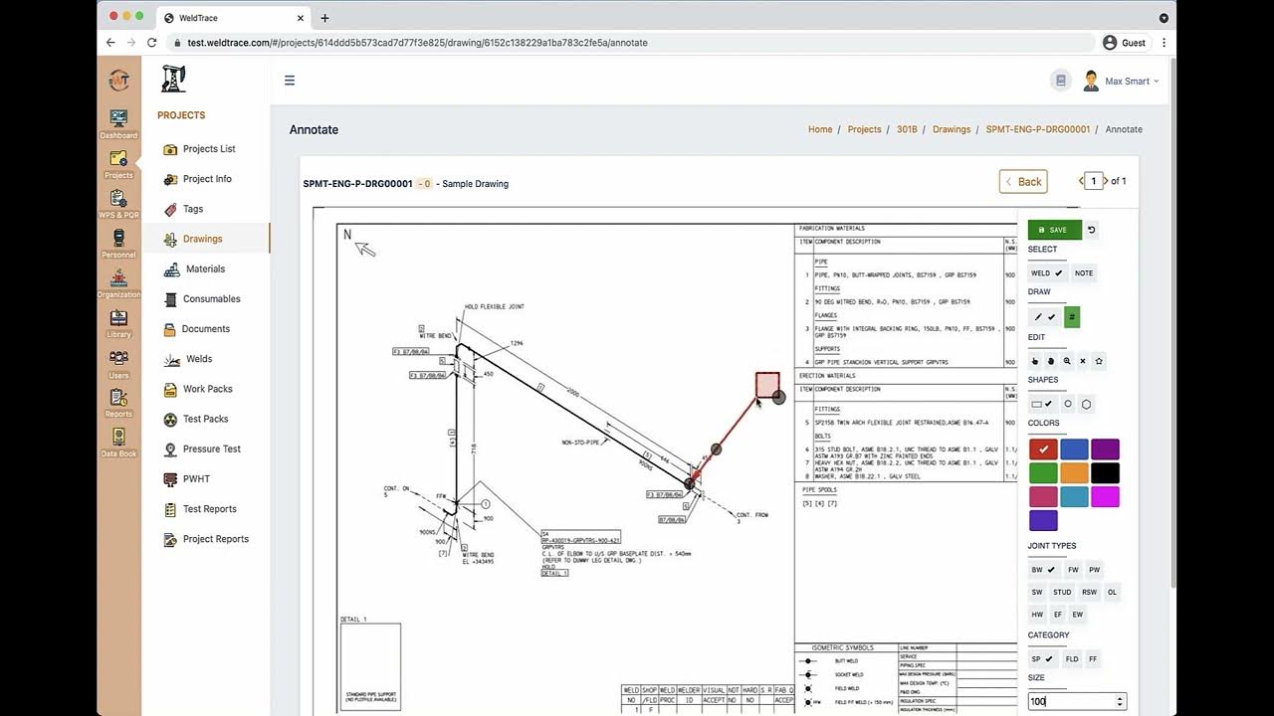The height and width of the screenshot is (716, 1274).
Task: Choose the orange color swatch
Action: coord(1074,473)
